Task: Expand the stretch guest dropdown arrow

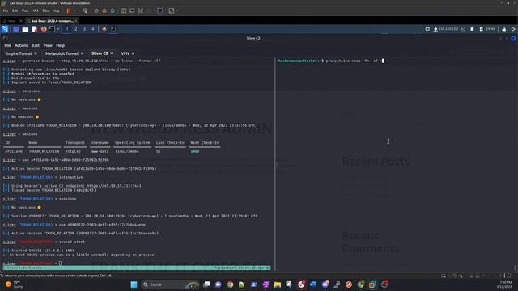Action: click(x=177, y=11)
